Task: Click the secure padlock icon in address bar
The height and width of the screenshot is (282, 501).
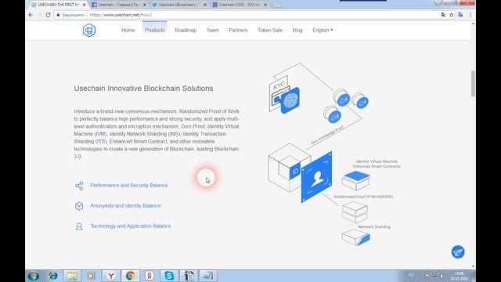Action: pos(58,15)
